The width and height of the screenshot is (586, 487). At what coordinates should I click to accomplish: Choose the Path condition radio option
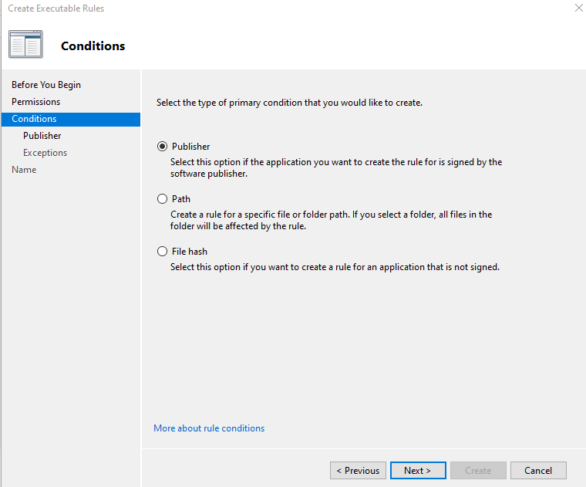tap(162, 198)
